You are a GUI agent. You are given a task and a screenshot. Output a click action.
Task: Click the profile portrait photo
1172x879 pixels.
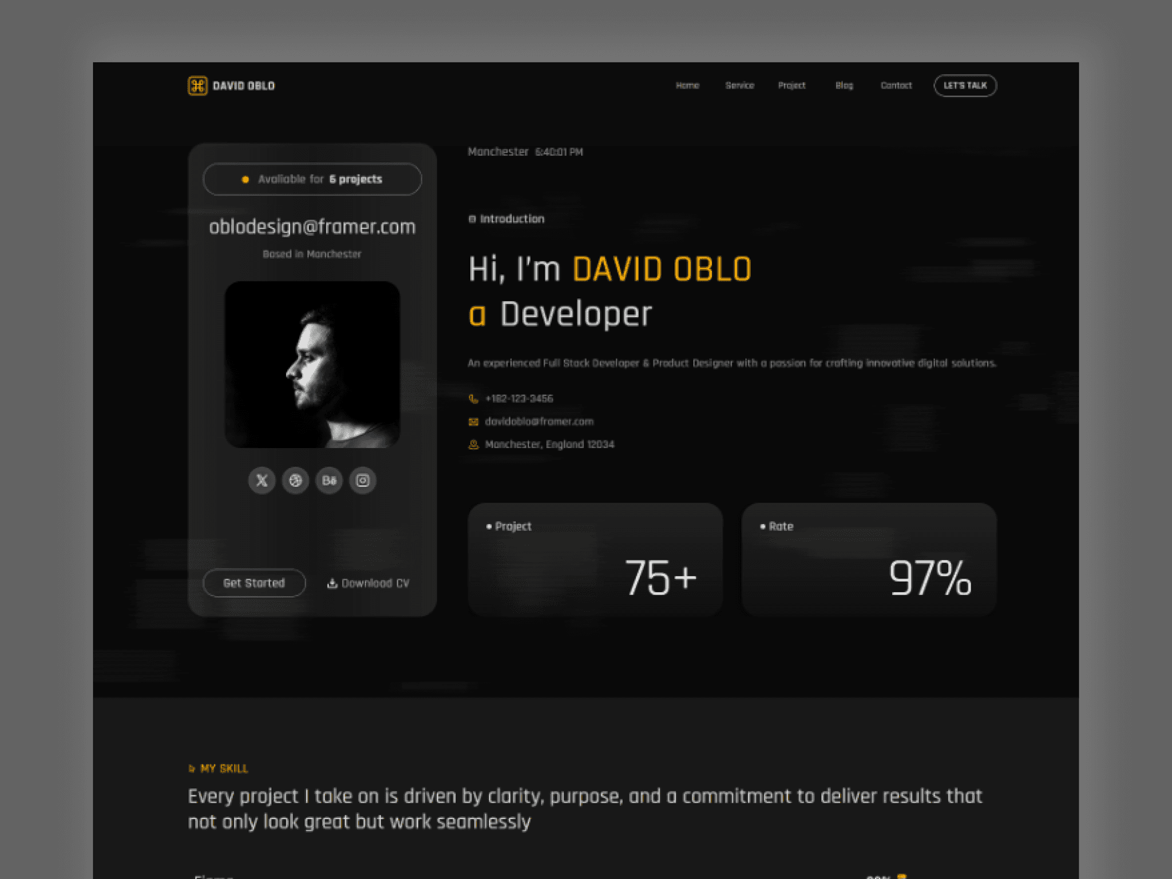(x=312, y=365)
